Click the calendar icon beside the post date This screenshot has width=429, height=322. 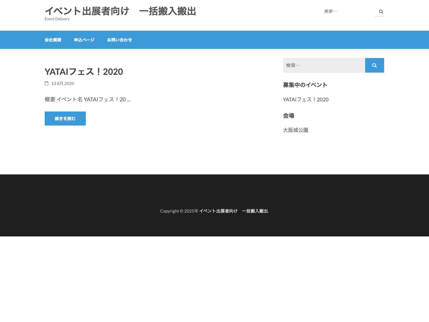[47, 83]
